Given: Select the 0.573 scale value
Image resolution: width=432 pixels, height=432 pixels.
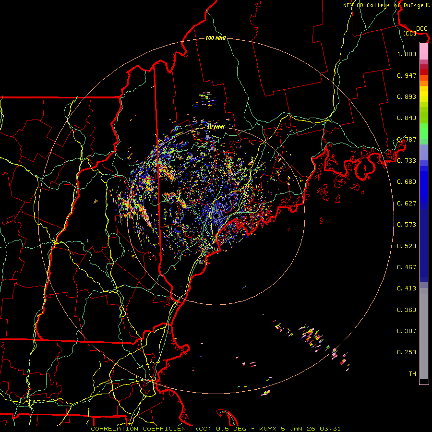Looking at the screenshot, I should (407, 225).
